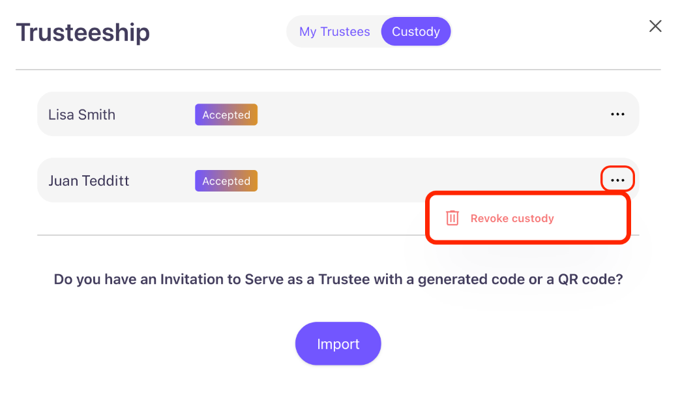Click the divider line below the Trusteeship header
The height and width of the screenshot is (398, 680).
click(x=338, y=70)
